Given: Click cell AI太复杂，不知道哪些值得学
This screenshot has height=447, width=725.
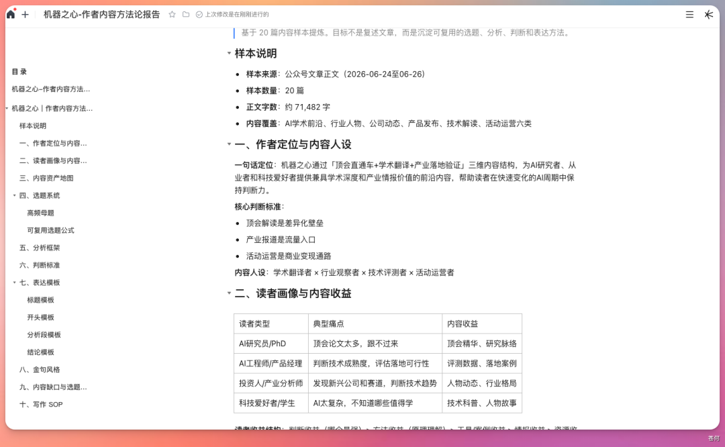Looking at the screenshot, I should pyautogui.click(x=375, y=403).
